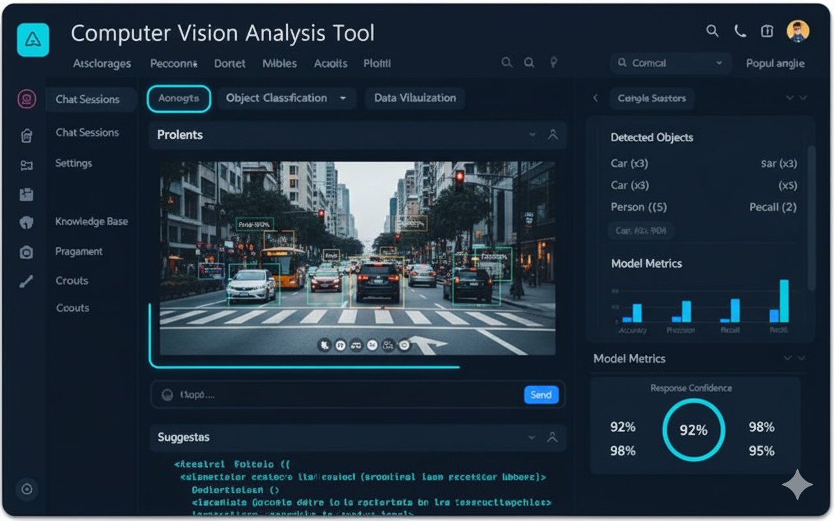Click the teal app logo icon
The image size is (834, 521).
33,40
